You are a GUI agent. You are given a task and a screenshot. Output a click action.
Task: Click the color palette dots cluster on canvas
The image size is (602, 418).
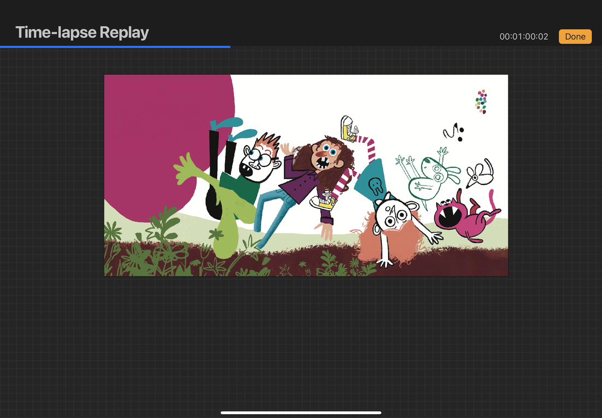pyautogui.click(x=481, y=102)
